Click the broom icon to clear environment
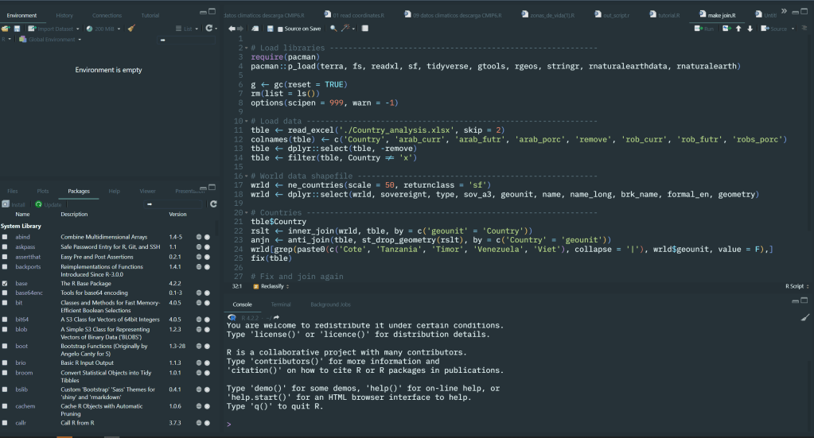This screenshot has width=814, height=438. coord(131,28)
